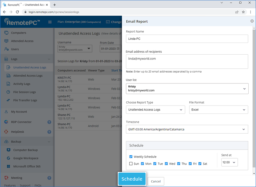Click the browser reload icon
This screenshot has height=187, width=256.
[x=19, y=12]
